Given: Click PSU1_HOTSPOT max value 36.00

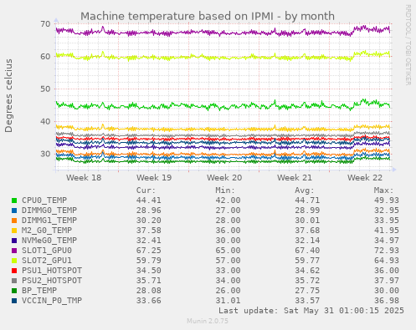Looking at the screenshot, I should tap(387, 271).
